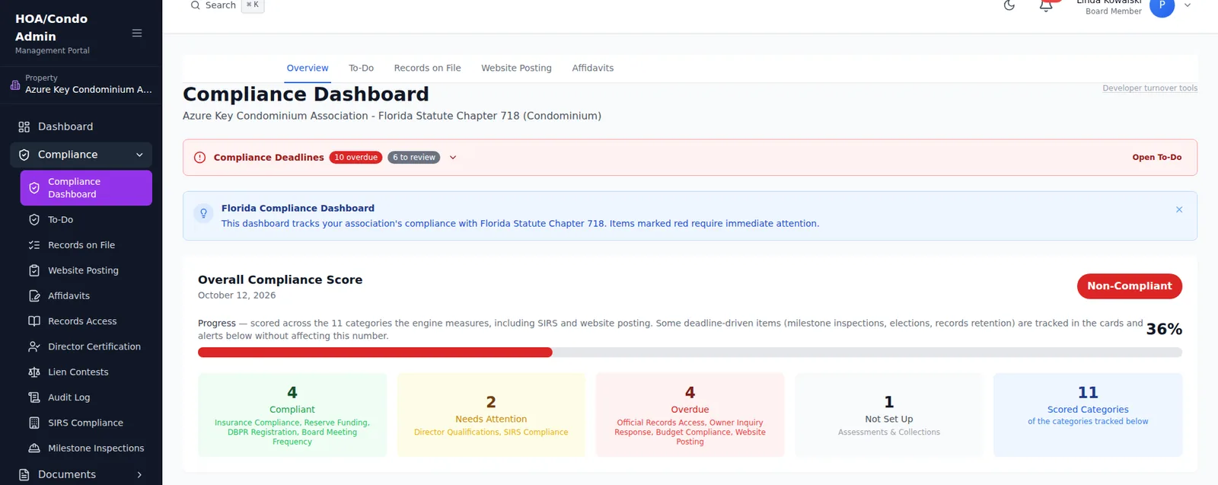Click the 10 overdue badge
The image size is (1218, 485).
[x=356, y=158]
